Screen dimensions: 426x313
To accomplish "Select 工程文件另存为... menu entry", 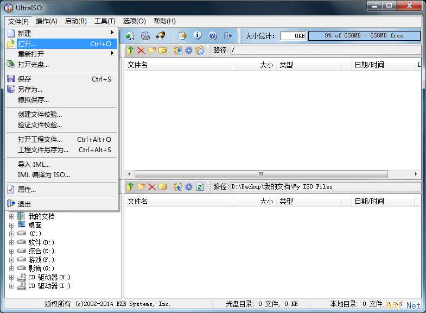I will (62, 150).
